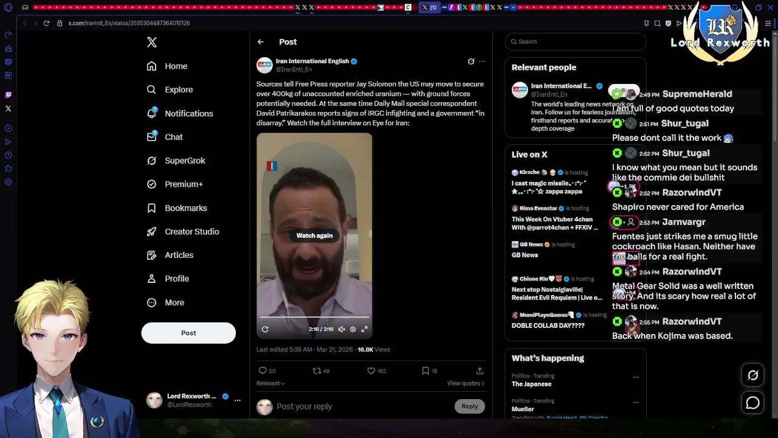
Task: Open The Japanese trending topic
Action: point(532,384)
